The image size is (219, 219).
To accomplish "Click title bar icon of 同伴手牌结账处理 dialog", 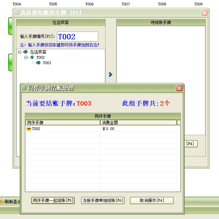I will pos(24,88).
